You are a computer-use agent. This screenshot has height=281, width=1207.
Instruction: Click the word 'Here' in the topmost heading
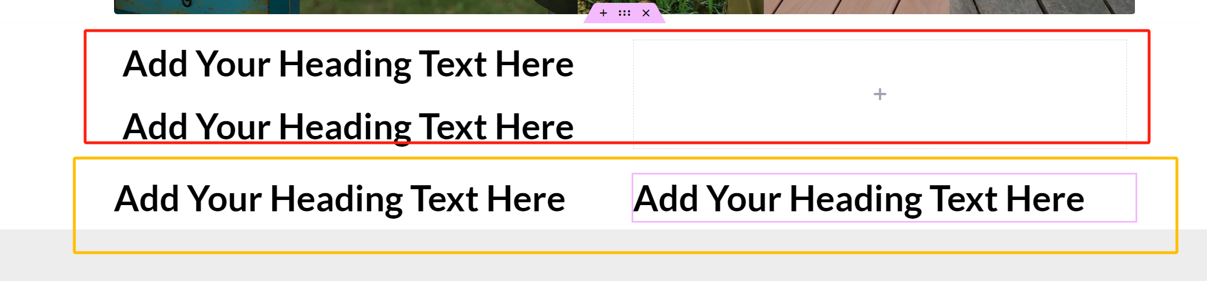pyautogui.click(x=534, y=65)
